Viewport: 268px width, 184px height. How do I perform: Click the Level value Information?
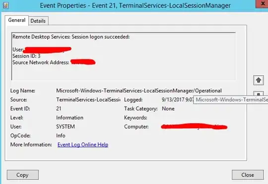[x=70, y=118]
